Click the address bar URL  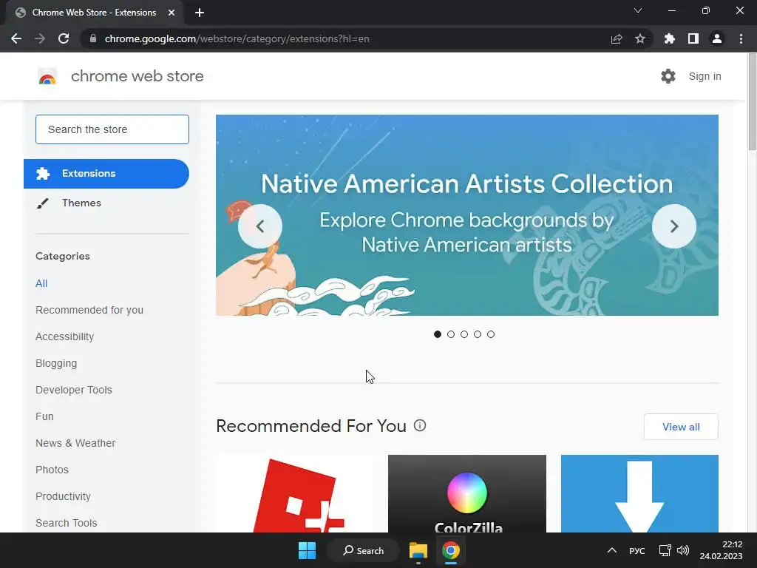pyautogui.click(x=237, y=38)
